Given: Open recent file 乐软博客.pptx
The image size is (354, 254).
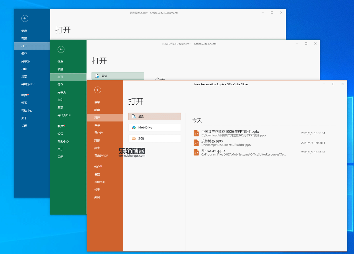Looking at the screenshot, I should click(x=264, y=143).
